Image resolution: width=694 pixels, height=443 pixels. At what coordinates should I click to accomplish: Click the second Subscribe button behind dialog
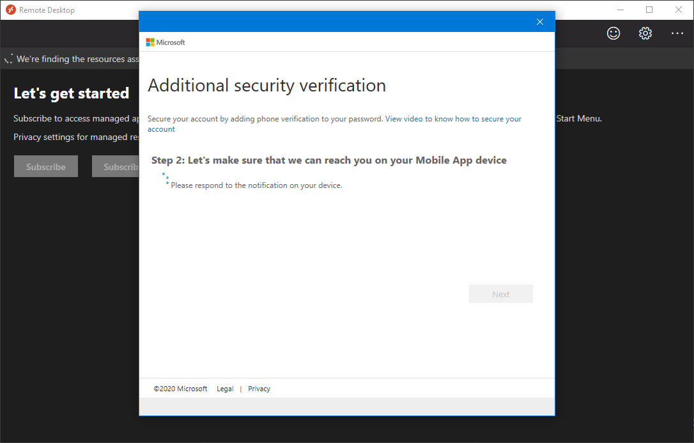point(116,166)
